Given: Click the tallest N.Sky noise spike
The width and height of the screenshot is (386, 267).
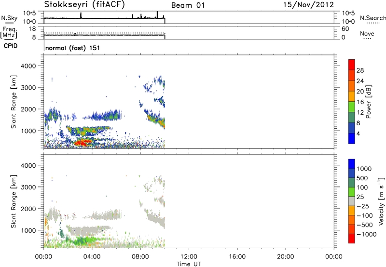Looking at the screenshot, I should [x=157, y=14].
